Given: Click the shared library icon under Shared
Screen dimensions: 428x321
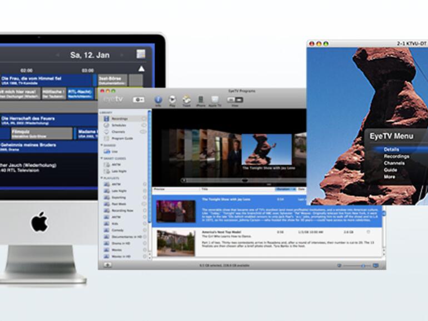Looking at the screenshot, I should 107,152.
